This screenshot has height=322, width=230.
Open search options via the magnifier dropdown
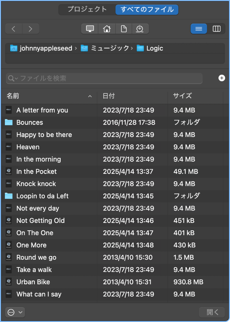[x=12, y=78]
